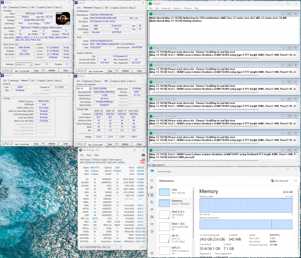Open the Options menu in Prime95
The height and width of the screenshot is (258, 301).
point(177,8)
